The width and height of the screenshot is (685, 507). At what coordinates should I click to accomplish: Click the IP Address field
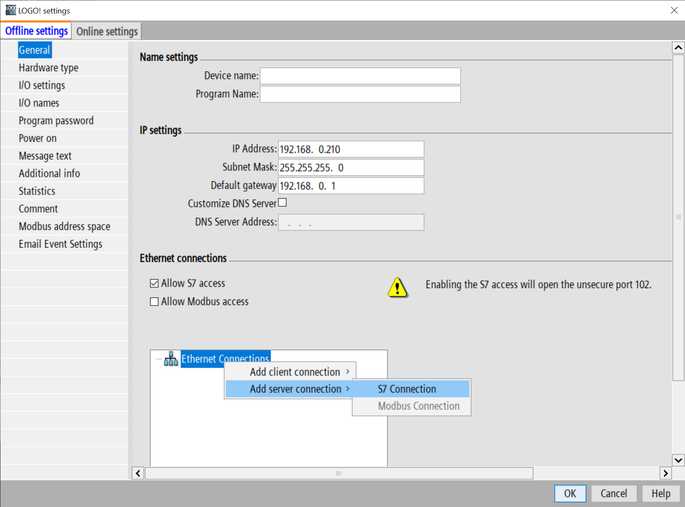pyautogui.click(x=351, y=149)
